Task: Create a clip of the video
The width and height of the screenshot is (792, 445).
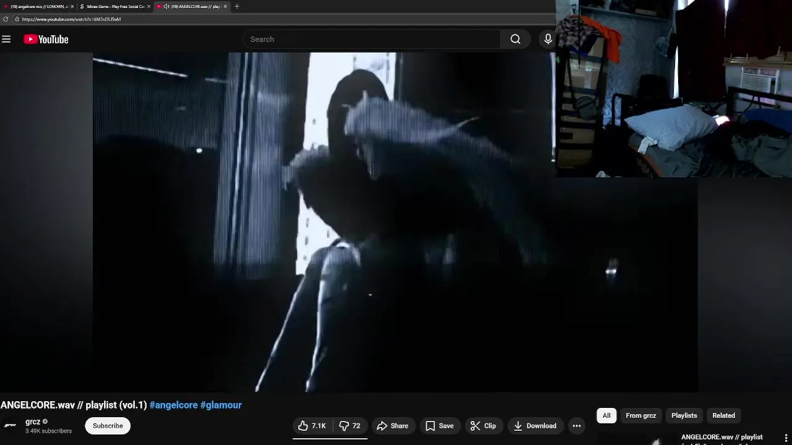Action: [x=483, y=426]
